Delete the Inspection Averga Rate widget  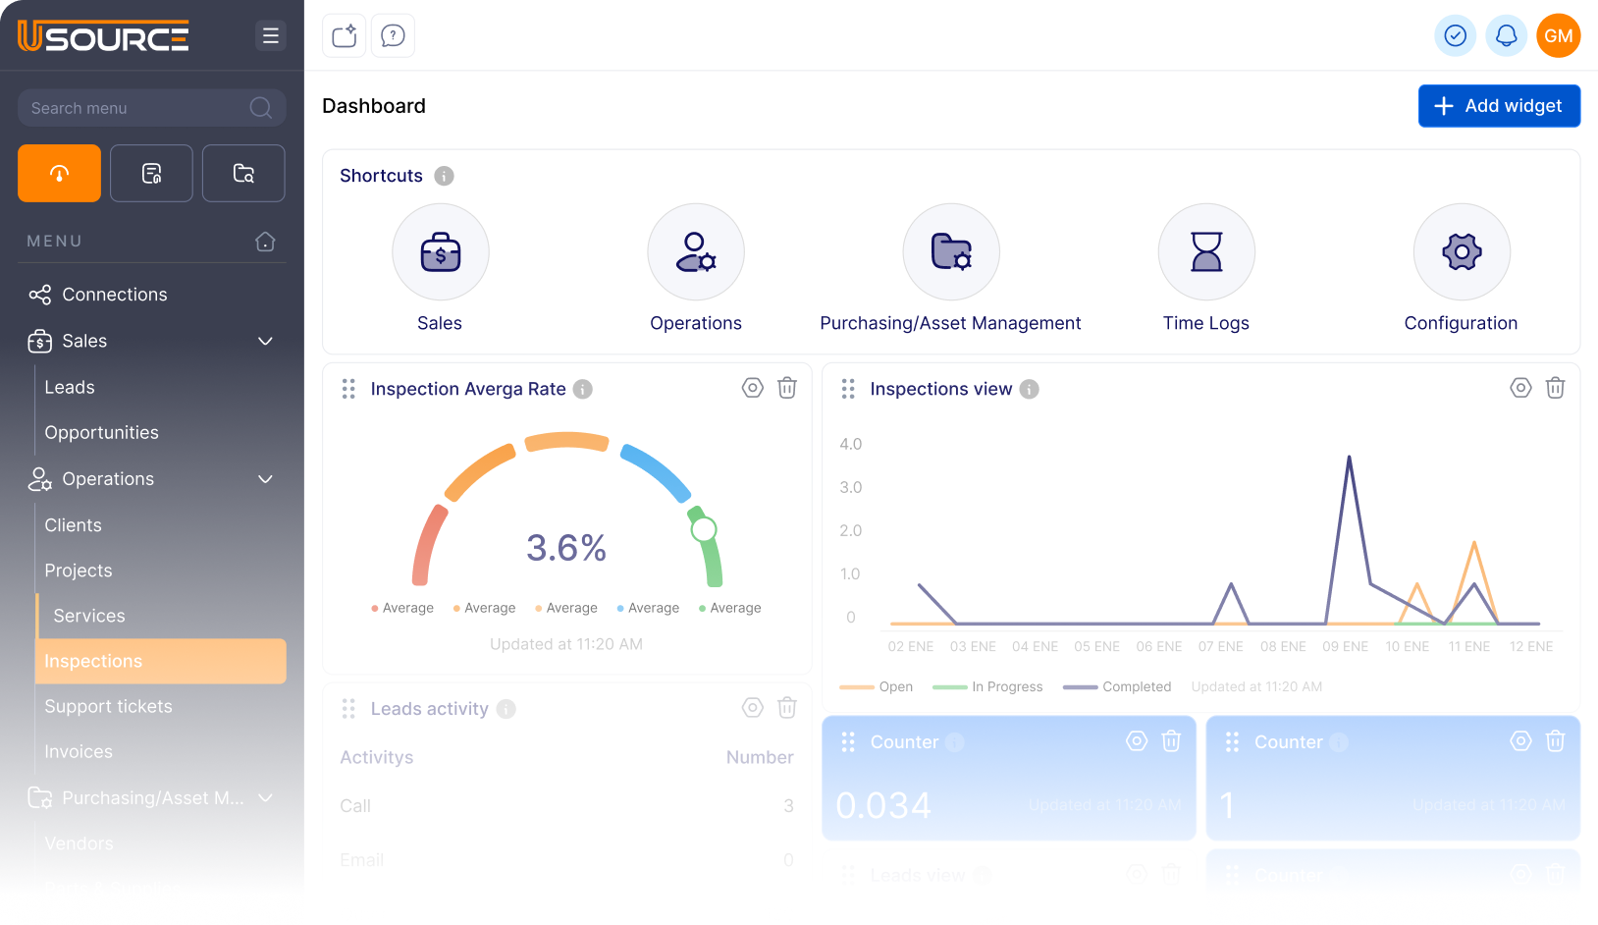pos(787,388)
